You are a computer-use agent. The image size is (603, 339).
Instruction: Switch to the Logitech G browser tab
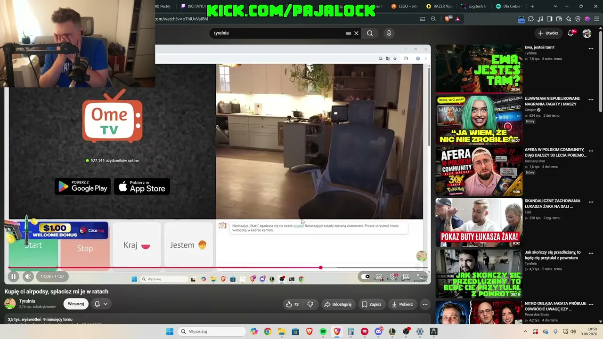[474, 6]
